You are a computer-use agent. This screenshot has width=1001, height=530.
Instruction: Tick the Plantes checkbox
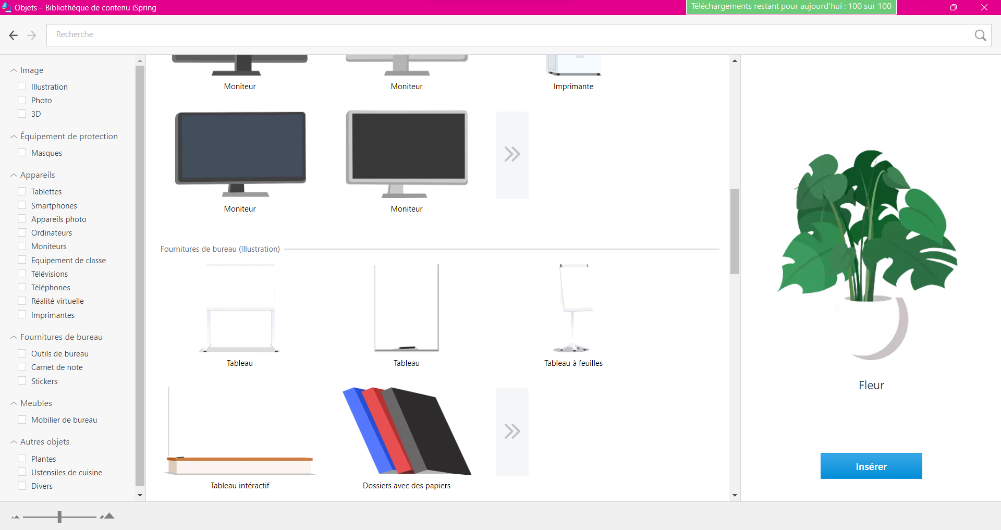pyautogui.click(x=22, y=459)
